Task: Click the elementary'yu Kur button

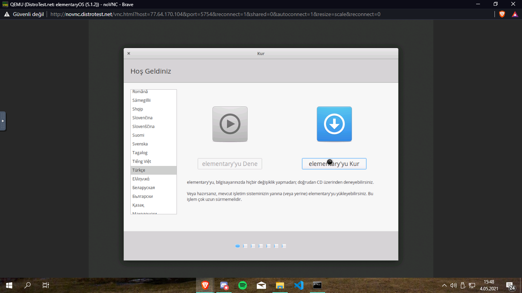Action: (334, 164)
